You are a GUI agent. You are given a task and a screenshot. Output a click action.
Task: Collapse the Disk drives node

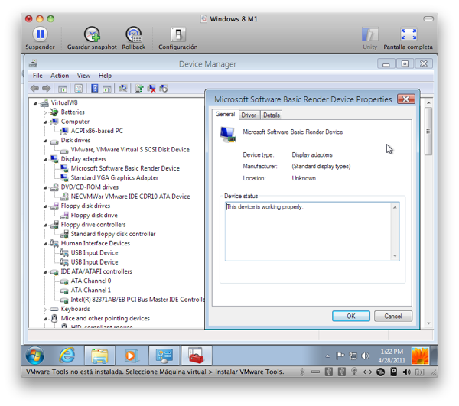point(45,141)
